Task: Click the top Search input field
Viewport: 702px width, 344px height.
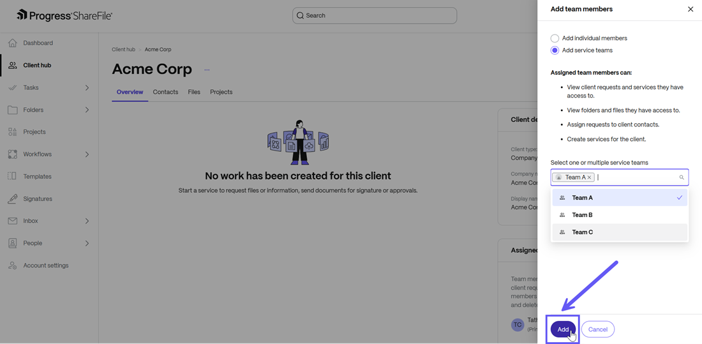Action: (375, 15)
